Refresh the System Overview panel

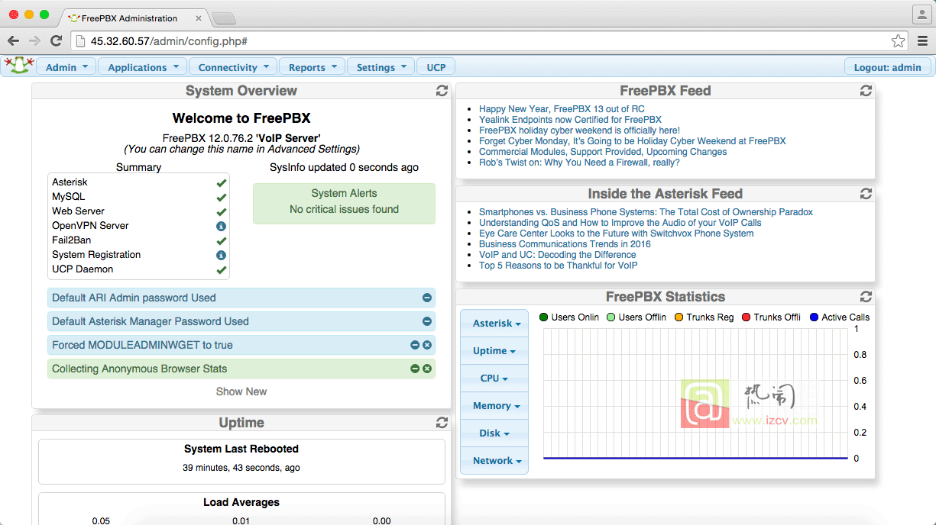(442, 91)
